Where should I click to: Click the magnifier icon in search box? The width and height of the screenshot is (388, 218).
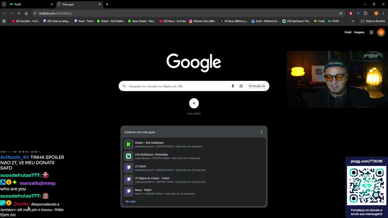click(124, 86)
